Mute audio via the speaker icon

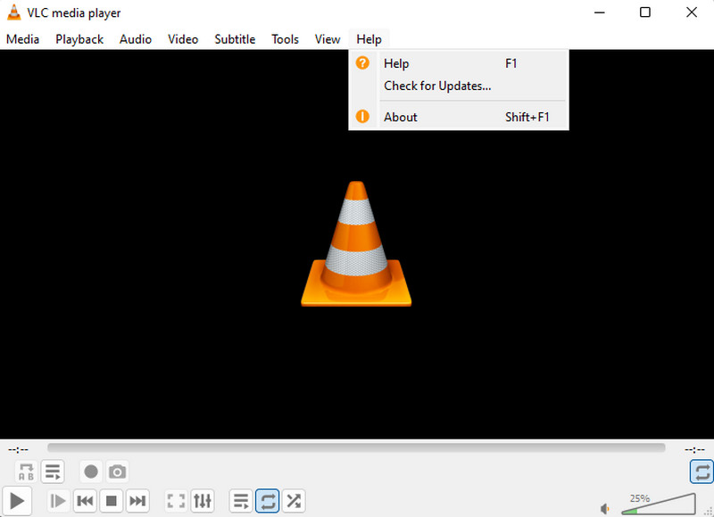604,508
